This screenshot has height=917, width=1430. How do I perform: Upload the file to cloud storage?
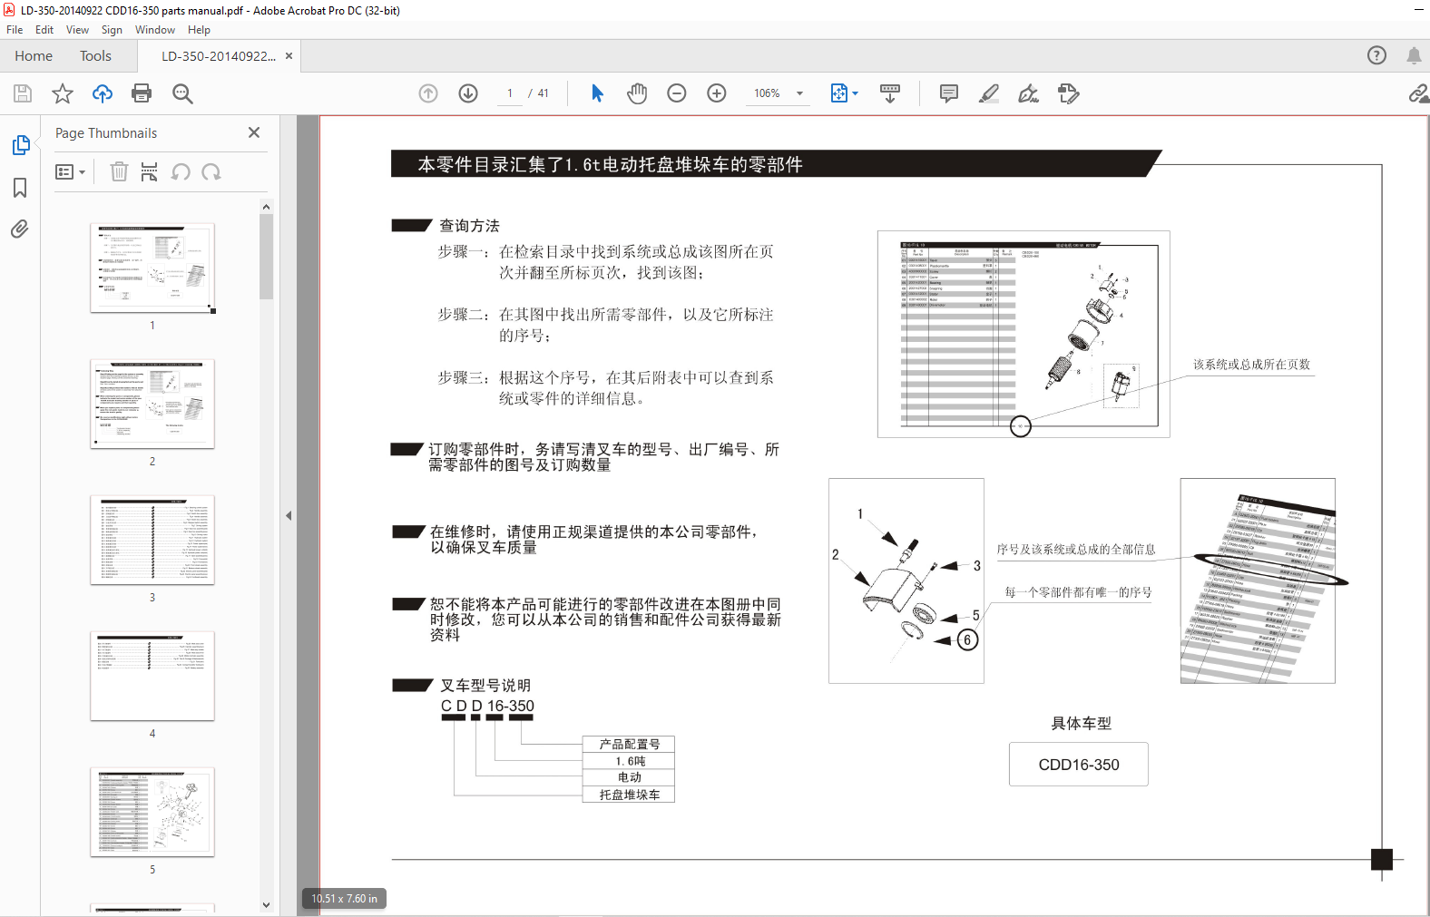(103, 93)
